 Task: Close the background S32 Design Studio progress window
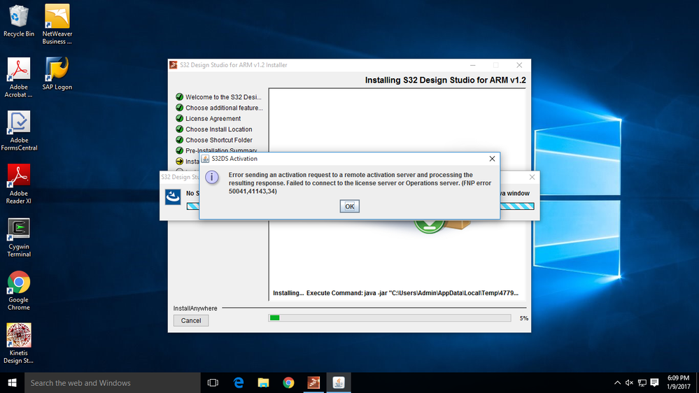coord(532,177)
